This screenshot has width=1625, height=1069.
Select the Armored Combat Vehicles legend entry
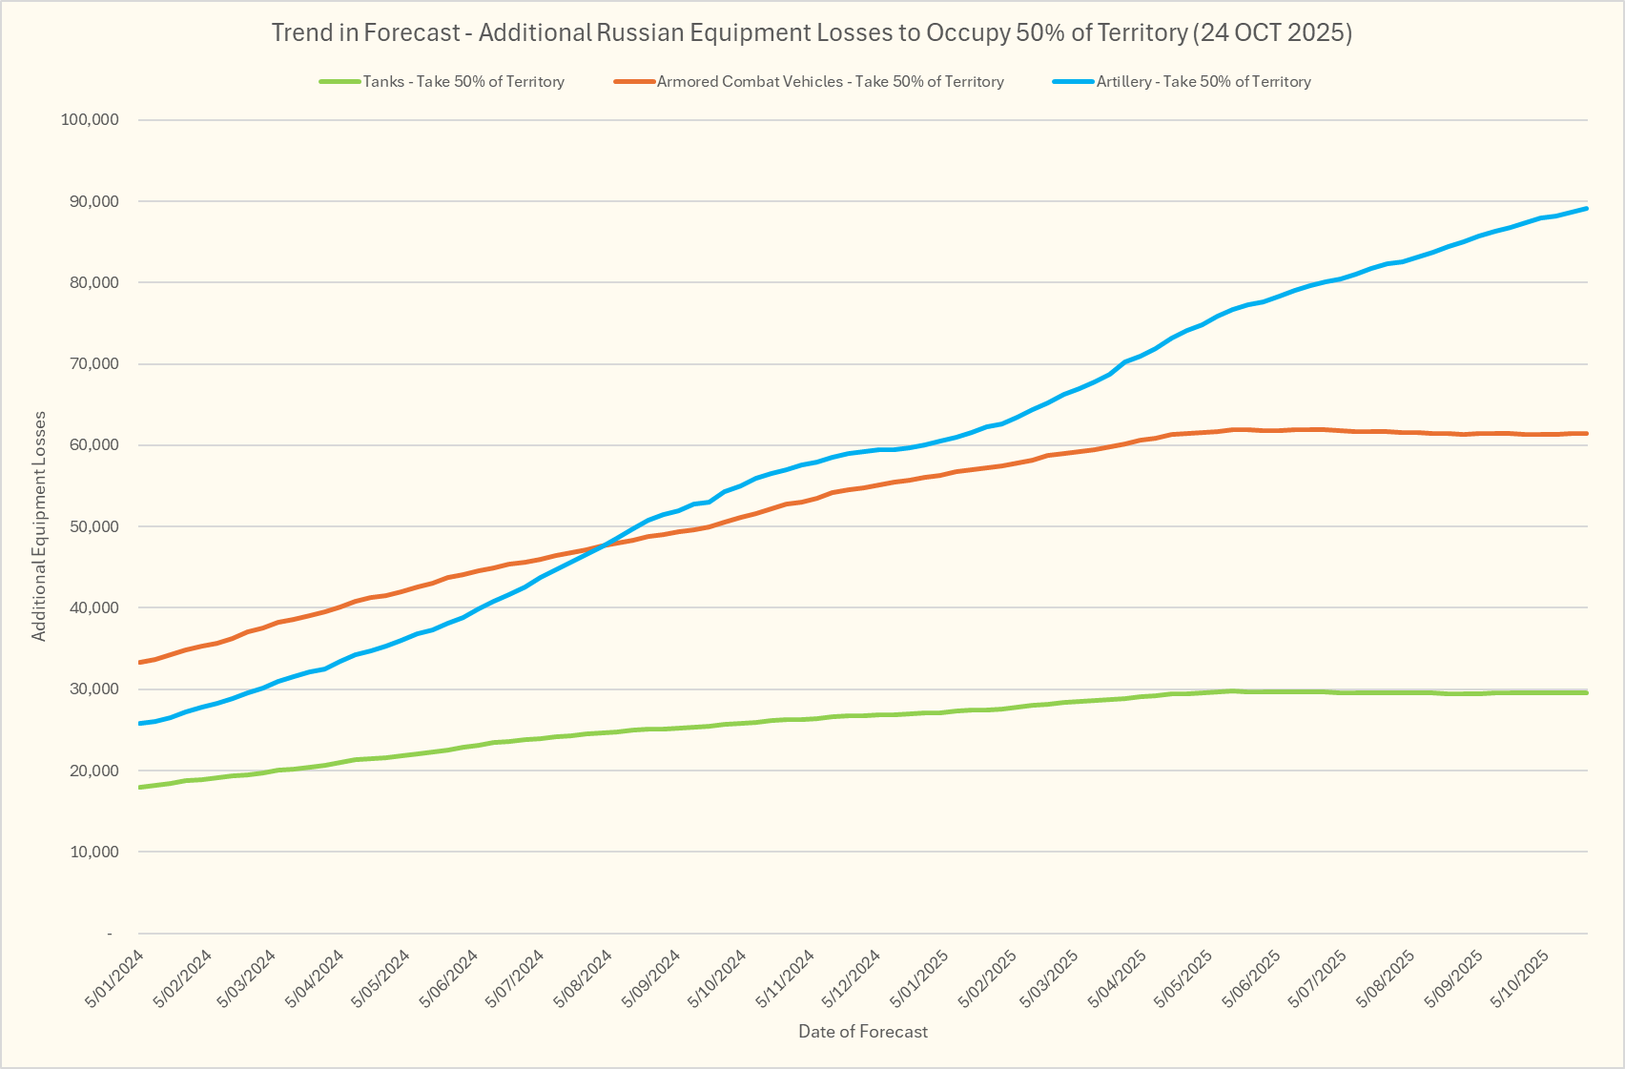tap(830, 82)
